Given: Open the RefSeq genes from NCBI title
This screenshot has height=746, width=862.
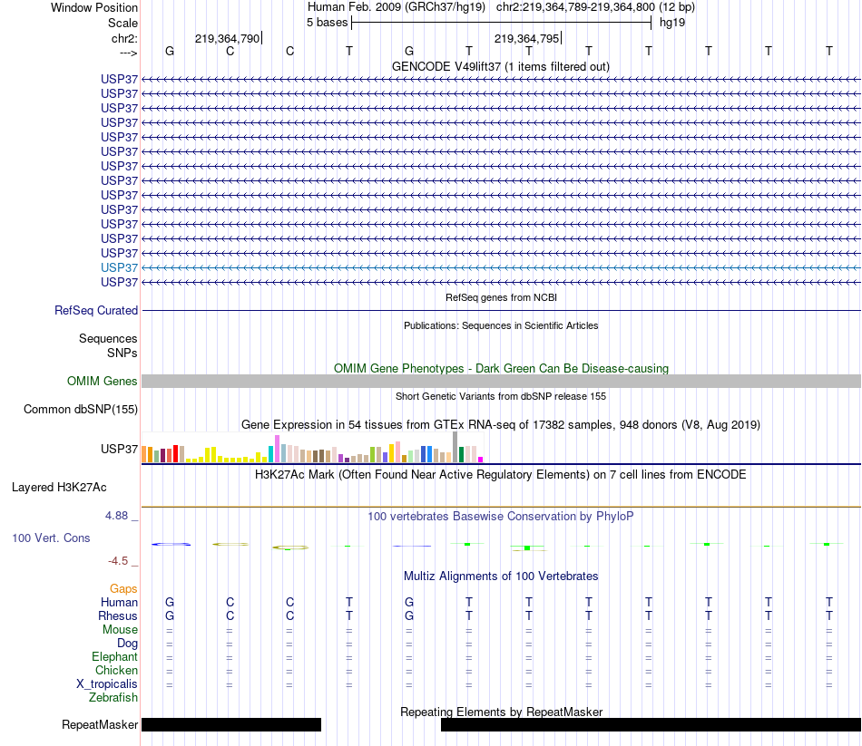Looking at the screenshot, I should (501, 297).
